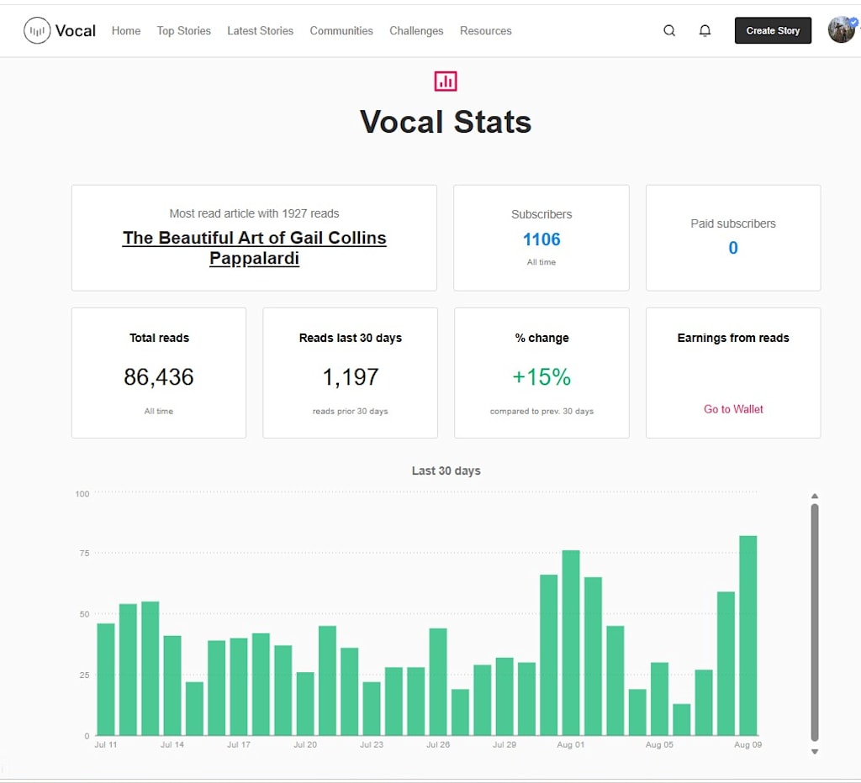
Task: Click the pink bar chart stats icon
Action: point(446,81)
